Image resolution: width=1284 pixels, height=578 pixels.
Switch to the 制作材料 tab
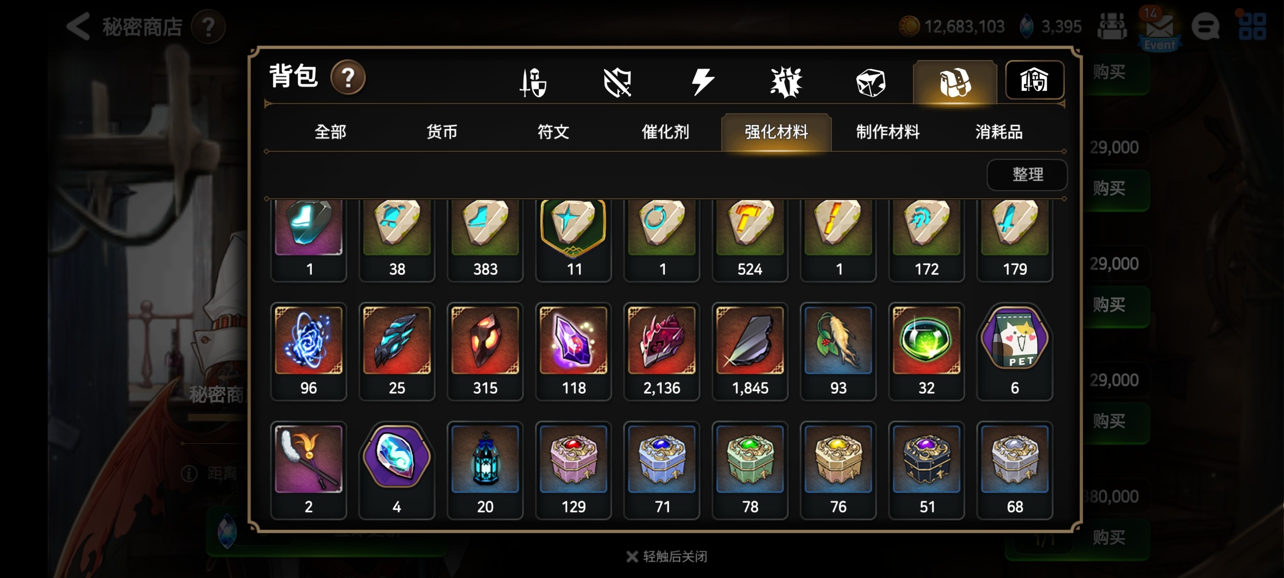tap(888, 132)
